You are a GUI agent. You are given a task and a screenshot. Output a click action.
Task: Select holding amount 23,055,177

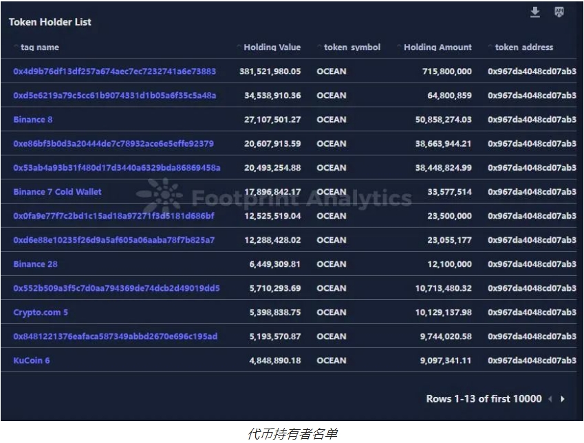coord(450,240)
